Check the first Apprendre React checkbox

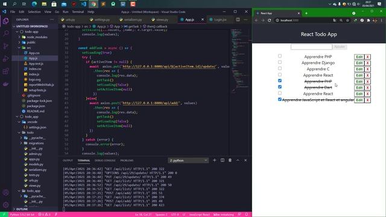coord(280,74)
